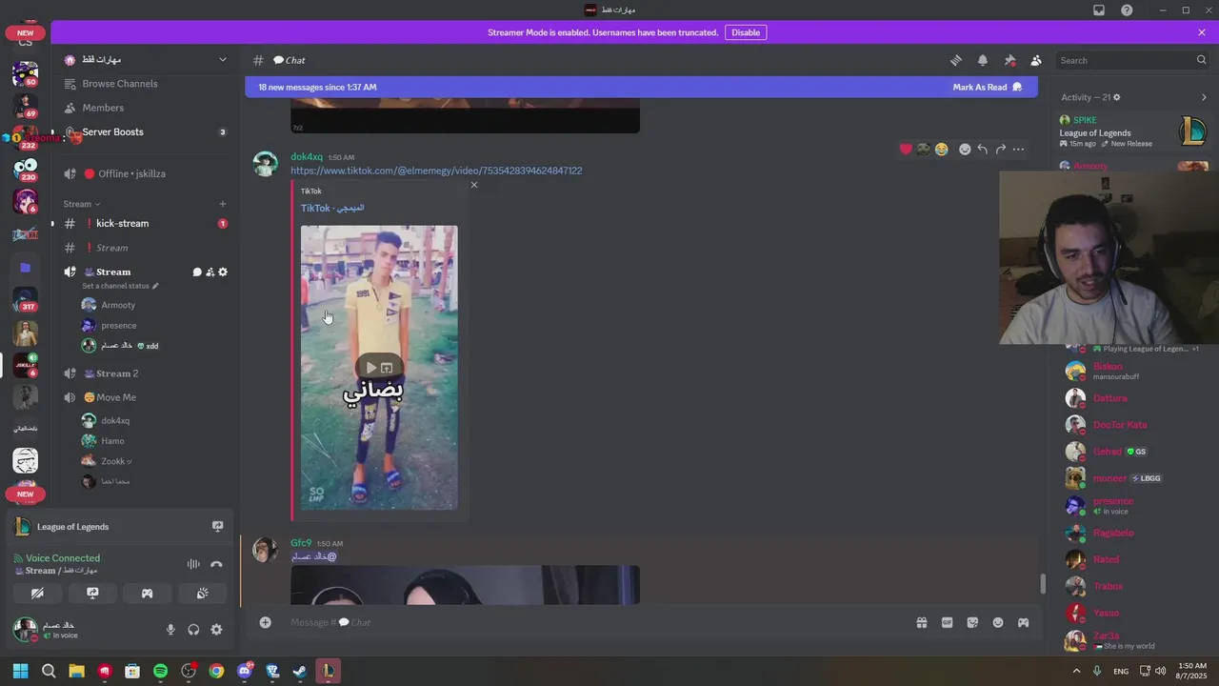Open Google Chrome from taskbar
The width and height of the screenshot is (1219, 686).
(x=216, y=671)
